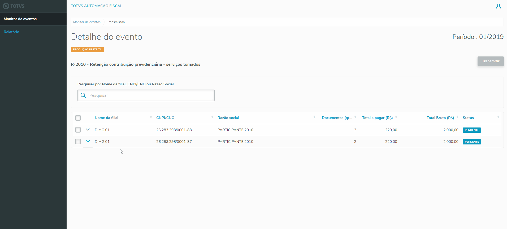Sort by Total Bruto column arrows
The width and height of the screenshot is (507, 229).
coord(457,117)
